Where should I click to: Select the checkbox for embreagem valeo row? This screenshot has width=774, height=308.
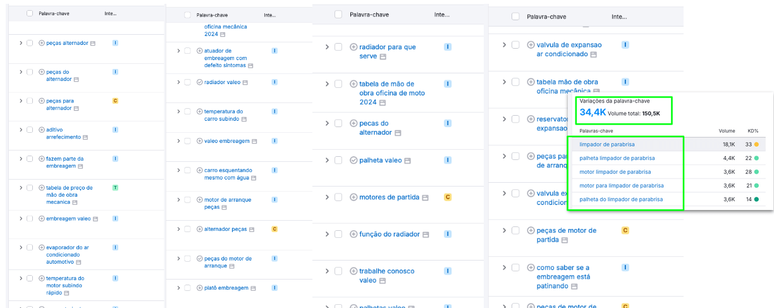click(x=30, y=218)
